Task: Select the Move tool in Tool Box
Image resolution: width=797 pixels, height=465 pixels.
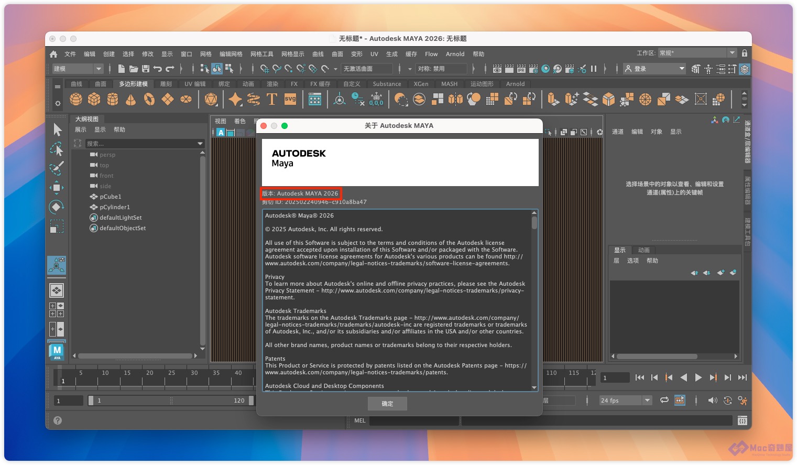Action: (x=57, y=188)
